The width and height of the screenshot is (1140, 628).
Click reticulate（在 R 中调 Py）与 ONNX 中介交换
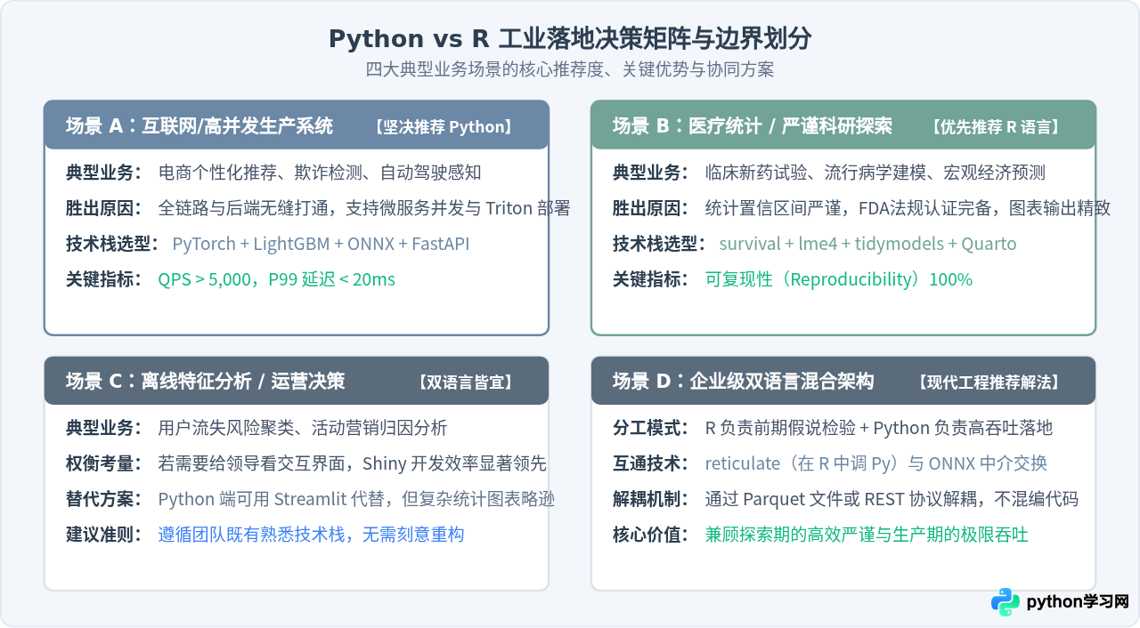point(876,463)
